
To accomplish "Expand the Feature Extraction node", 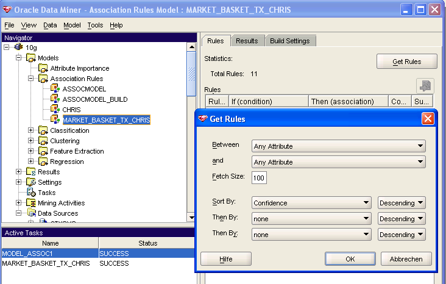I will click(x=30, y=151).
